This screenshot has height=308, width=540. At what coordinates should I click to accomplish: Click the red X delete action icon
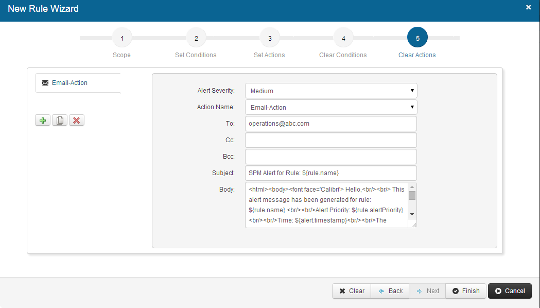[77, 121]
